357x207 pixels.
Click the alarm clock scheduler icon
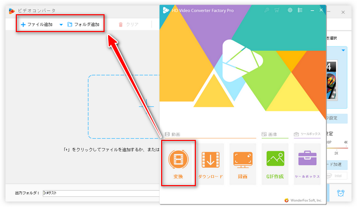[x=341, y=193]
